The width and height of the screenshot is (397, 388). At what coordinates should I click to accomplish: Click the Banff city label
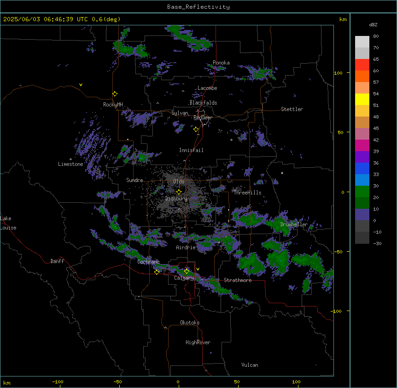tap(57, 261)
